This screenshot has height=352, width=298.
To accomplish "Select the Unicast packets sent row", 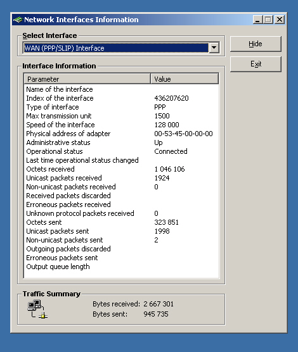I will pos(121,231).
